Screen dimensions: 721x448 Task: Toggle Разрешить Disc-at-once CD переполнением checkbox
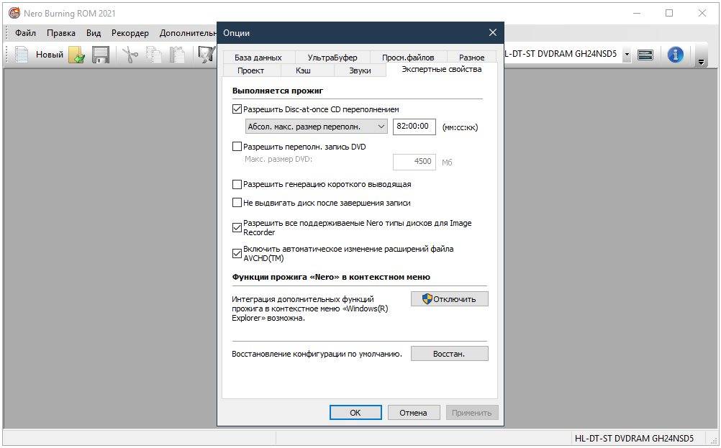click(237, 109)
